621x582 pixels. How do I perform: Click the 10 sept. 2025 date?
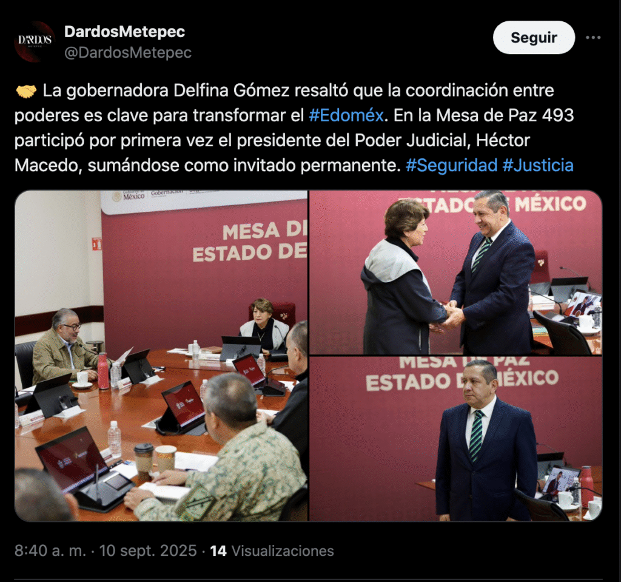point(148,550)
